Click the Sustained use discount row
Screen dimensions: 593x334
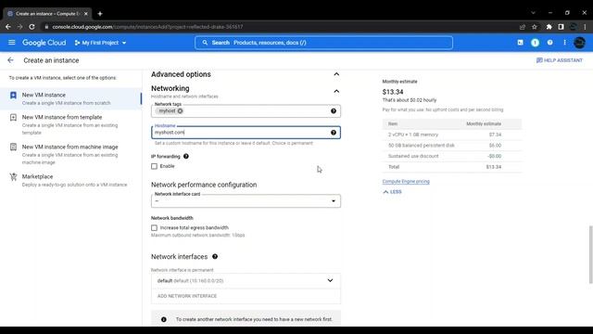point(452,156)
